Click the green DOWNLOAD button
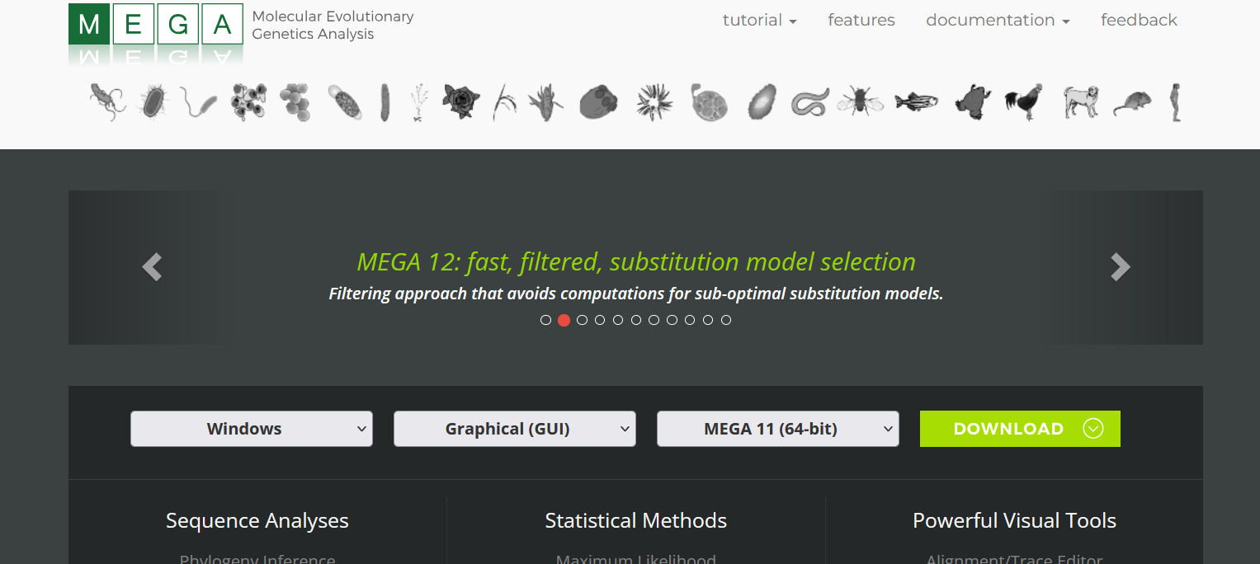 point(1020,429)
